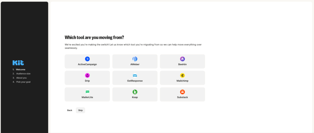
Task: Click the 'Which tool are you moving from?' heading
Action: point(94,38)
